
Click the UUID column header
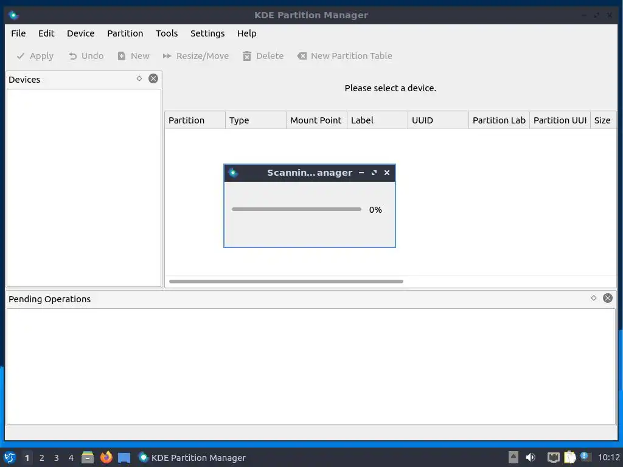point(438,120)
